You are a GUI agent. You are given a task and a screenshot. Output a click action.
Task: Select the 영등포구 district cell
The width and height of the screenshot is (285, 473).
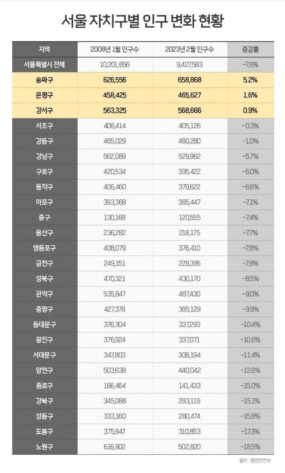pyautogui.click(x=45, y=248)
